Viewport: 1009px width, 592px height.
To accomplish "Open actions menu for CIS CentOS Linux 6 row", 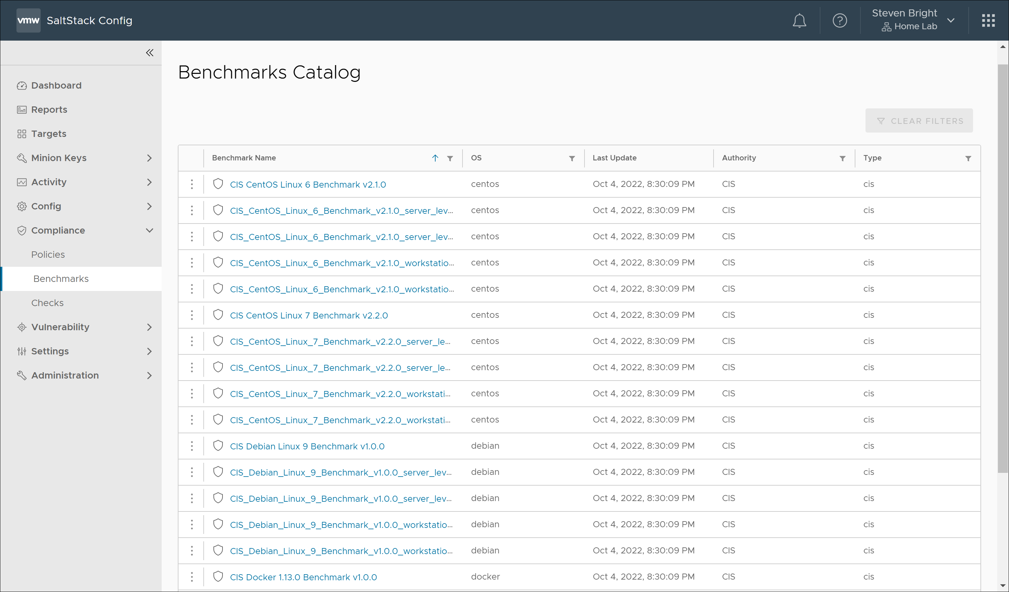I will (x=192, y=184).
